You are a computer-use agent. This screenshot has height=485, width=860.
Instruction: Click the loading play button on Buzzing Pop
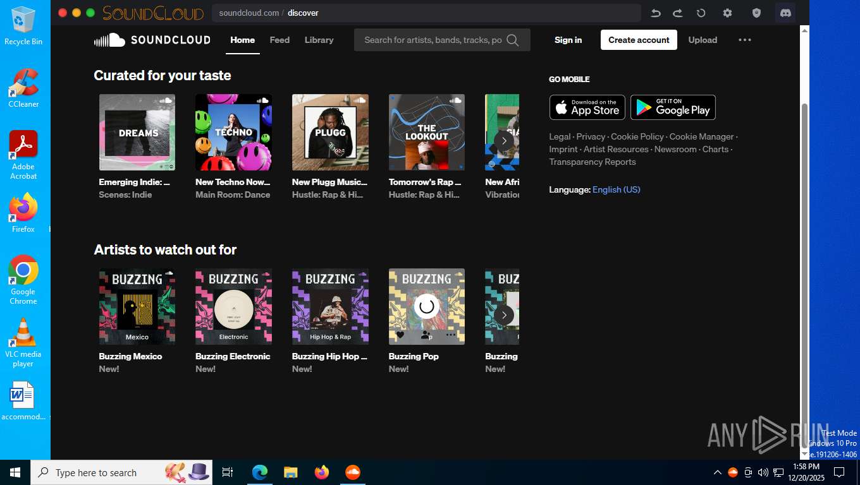(427, 307)
